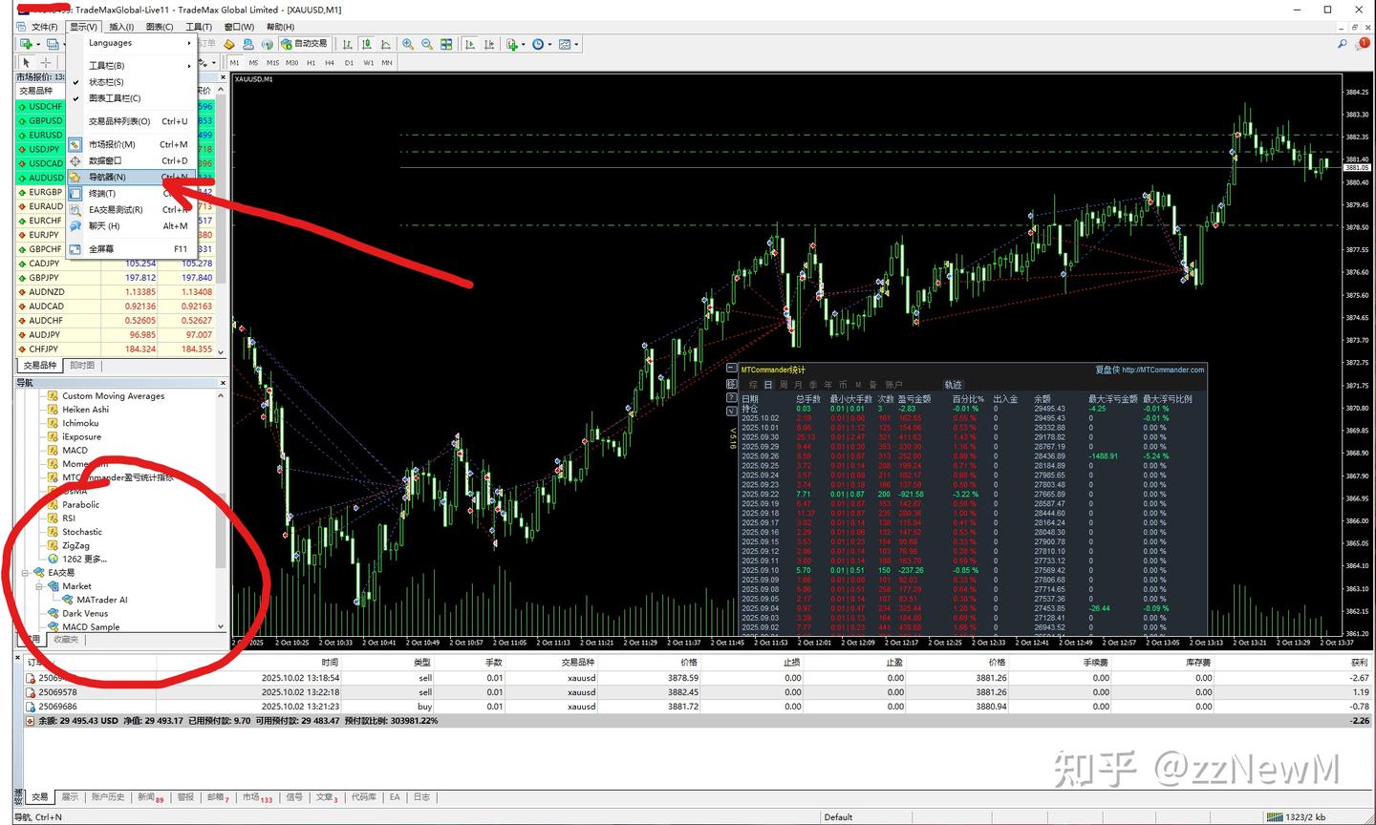Open the 图表(C) menu
Image resolution: width=1376 pixels, height=825 pixels.
[160, 27]
